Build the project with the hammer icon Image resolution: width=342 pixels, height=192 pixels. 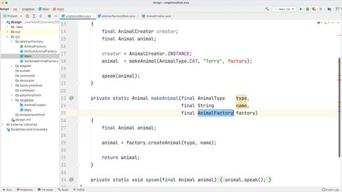(267, 9)
